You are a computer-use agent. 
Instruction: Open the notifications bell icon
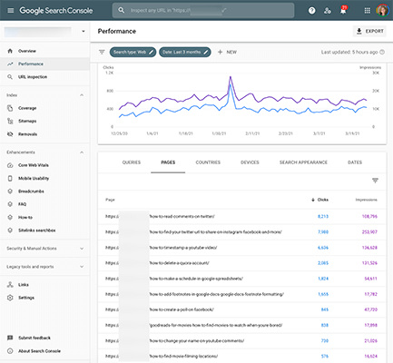343,10
